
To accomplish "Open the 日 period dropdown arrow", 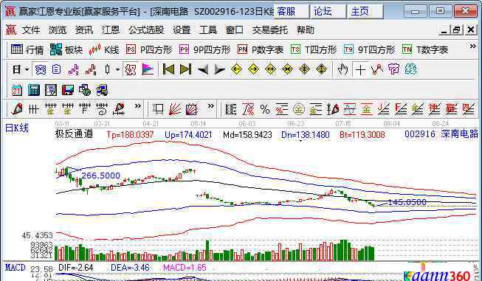I will (x=27, y=70).
